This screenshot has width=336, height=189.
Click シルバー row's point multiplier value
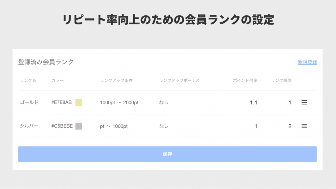tap(256, 126)
